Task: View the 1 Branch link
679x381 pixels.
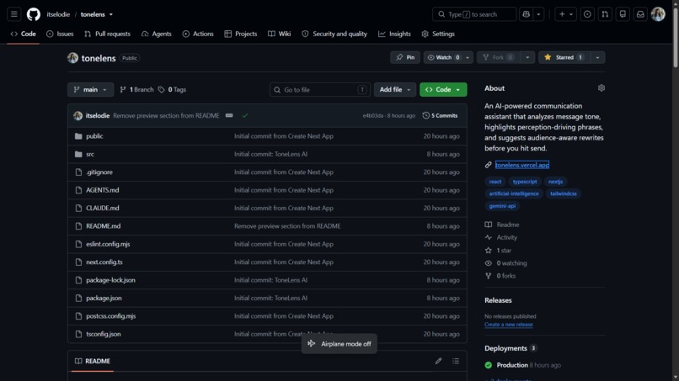Action: pos(136,89)
